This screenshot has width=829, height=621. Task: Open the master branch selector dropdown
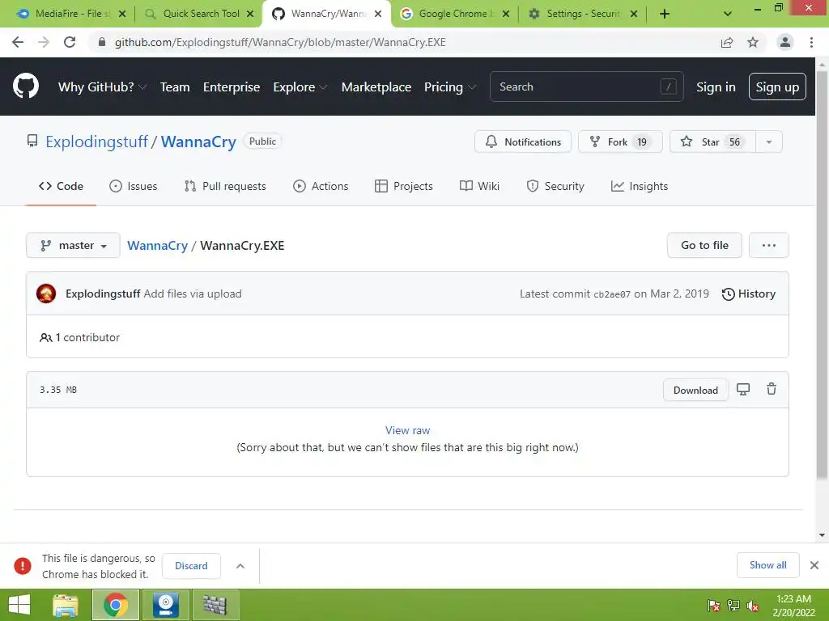(x=73, y=246)
